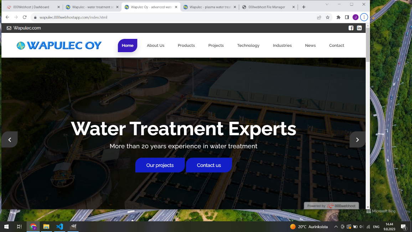
Task: Go to next slide arrow
Action: [357, 140]
